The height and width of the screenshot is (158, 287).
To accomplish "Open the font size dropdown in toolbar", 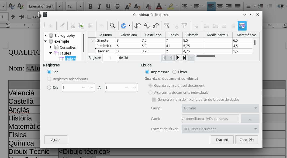I will click(80, 6).
